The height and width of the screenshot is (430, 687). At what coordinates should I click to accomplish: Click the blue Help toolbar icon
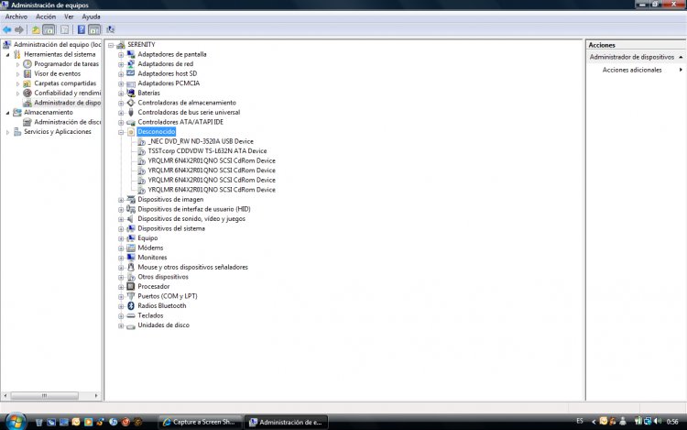coord(81,30)
